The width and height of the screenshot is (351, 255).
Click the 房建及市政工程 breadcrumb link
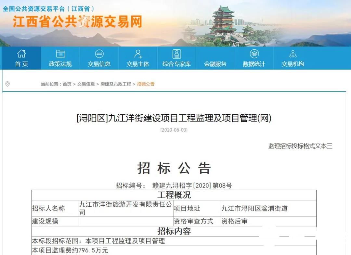(116, 84)
